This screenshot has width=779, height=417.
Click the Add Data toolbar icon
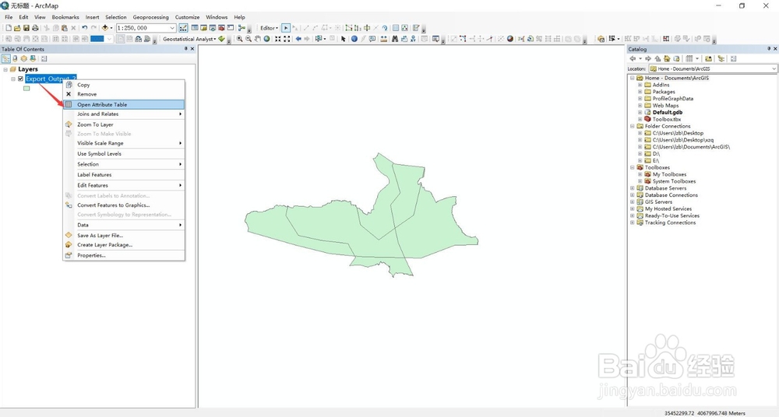pyautogui.click(x=105, y=28)
